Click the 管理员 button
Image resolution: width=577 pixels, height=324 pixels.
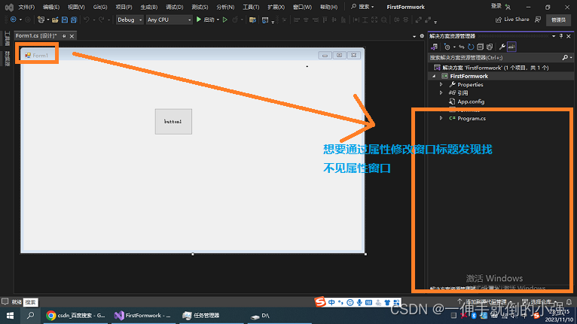[x=558, y=20]
